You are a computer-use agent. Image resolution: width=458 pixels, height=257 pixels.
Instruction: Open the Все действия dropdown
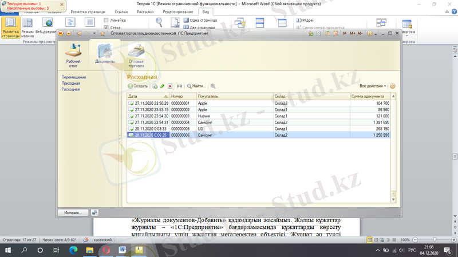point(373,86)
